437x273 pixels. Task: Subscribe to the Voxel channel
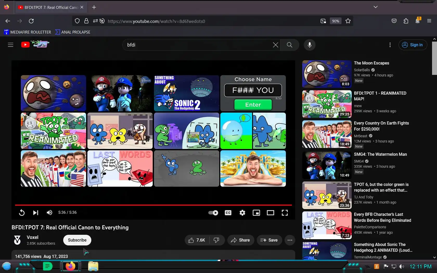click(77, 240)
